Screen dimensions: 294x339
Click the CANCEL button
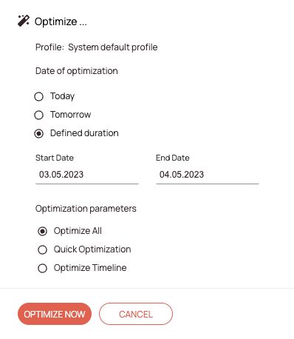(x=136, y=314)
